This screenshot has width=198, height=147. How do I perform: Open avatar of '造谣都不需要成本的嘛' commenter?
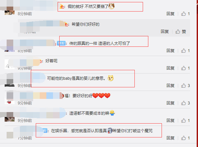[x=10, y=117]
